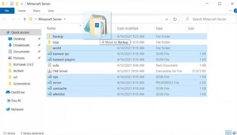237x135 pixels.
Task: Expand the ribbon with chevron
Action: 230,11
